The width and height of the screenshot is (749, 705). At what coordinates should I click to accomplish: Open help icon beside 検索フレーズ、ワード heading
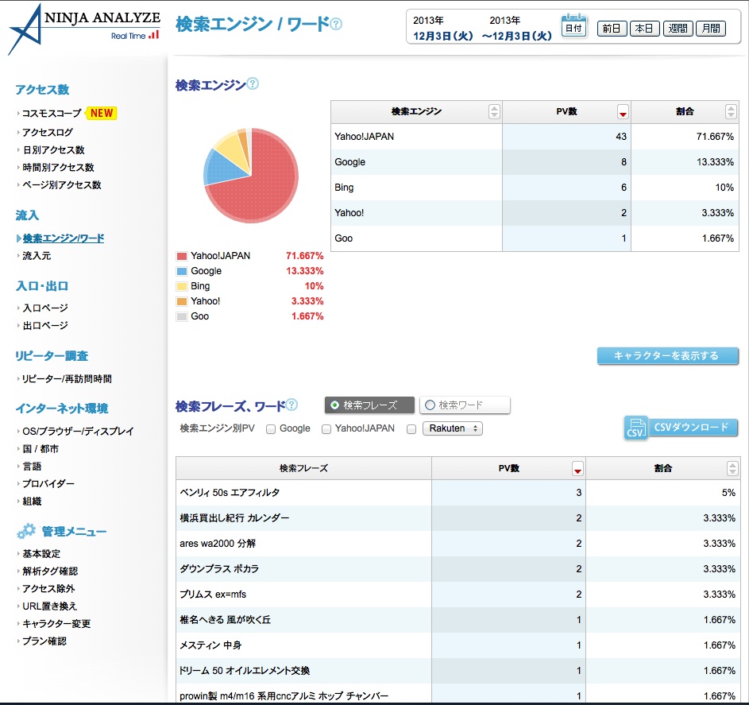tap(291, 405)
